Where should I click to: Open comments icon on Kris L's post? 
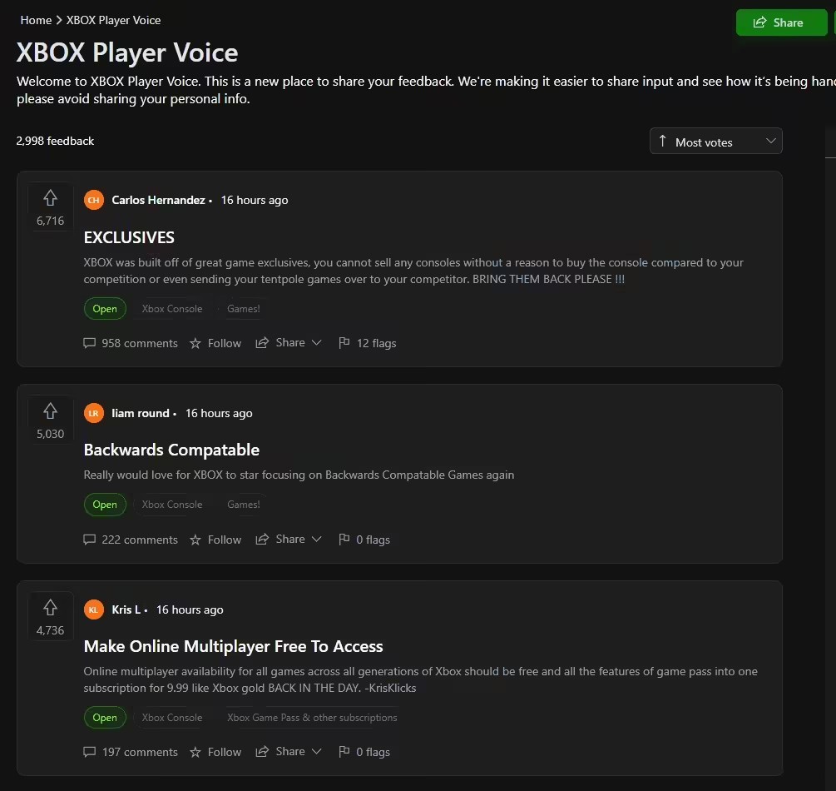90,752
